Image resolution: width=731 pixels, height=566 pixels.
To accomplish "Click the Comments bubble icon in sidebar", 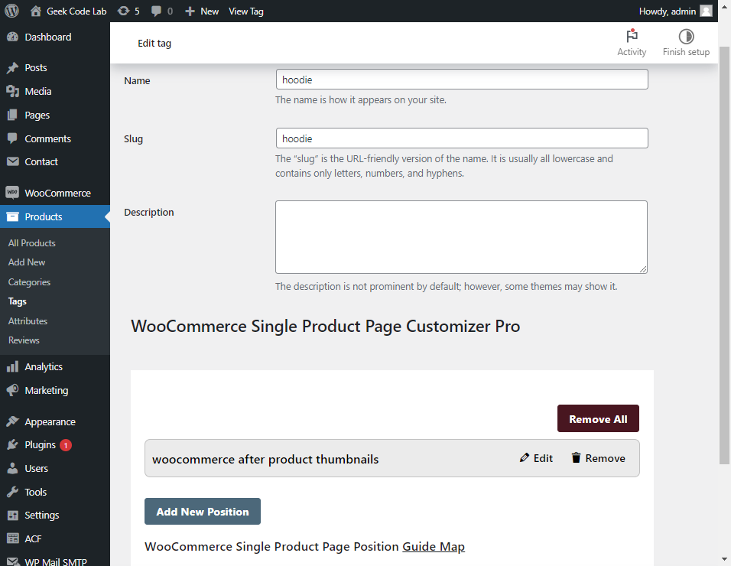I will click(x=12, y=138).
